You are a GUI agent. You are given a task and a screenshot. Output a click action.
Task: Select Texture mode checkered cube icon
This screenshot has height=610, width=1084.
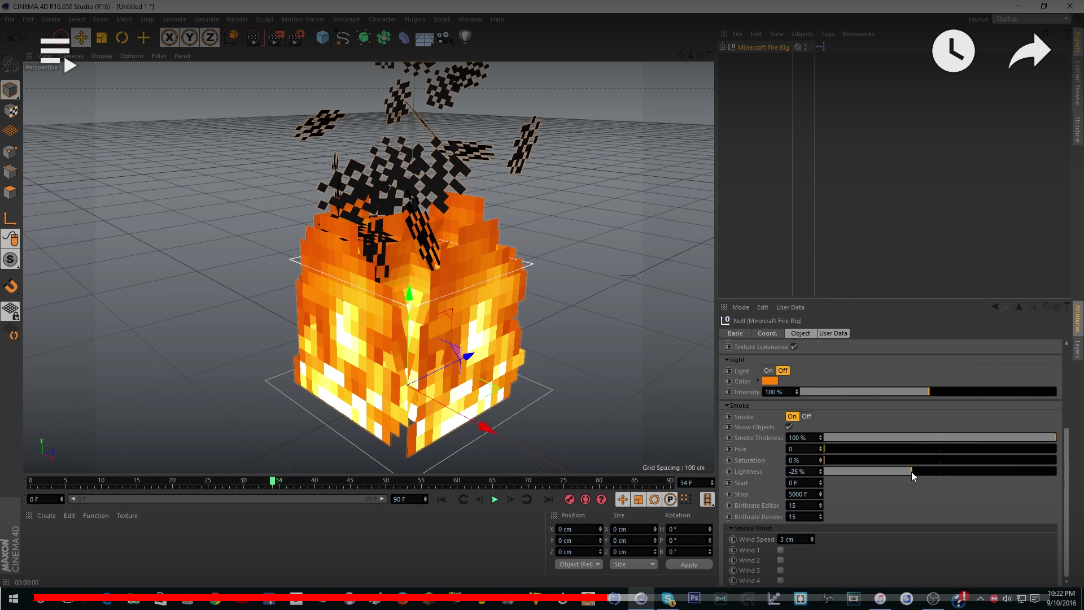point(10,111)
